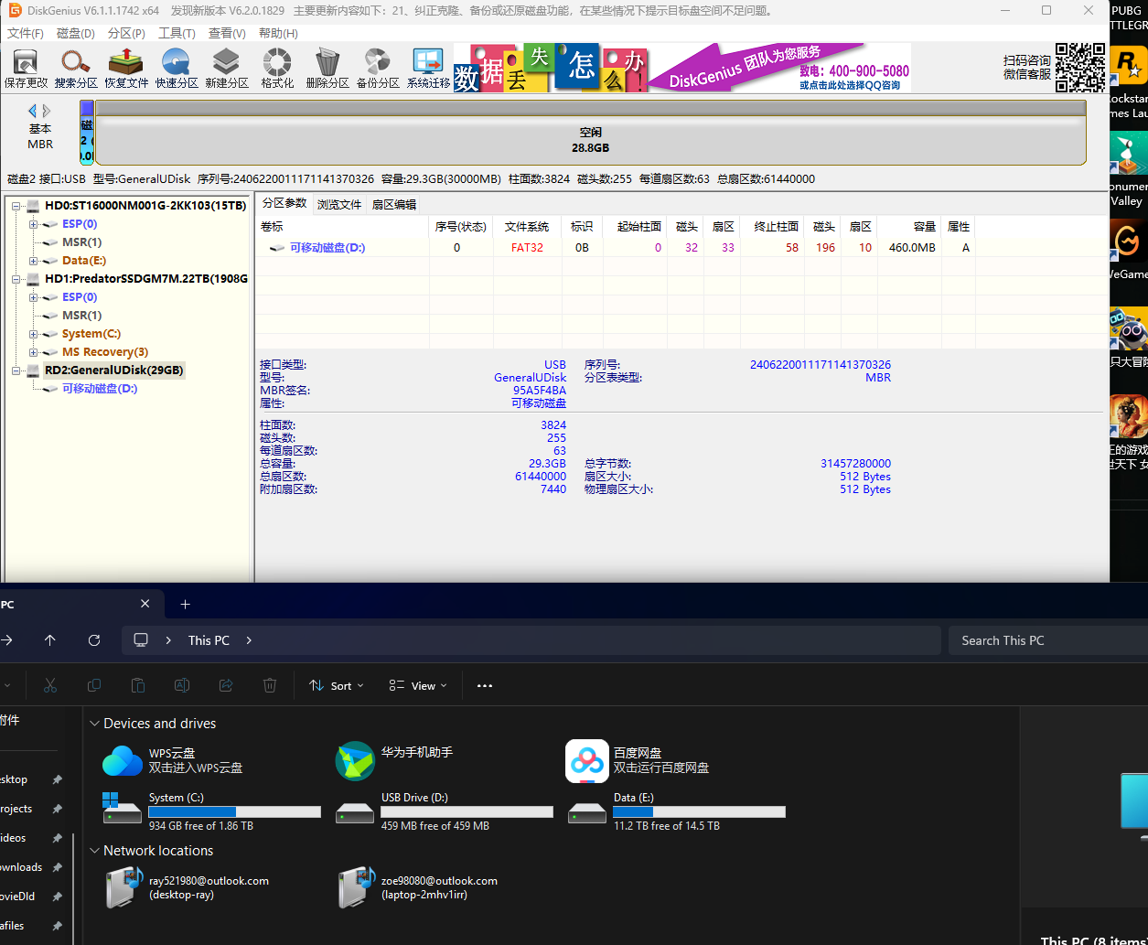The image size is (1148, 945).
Task: Open the View dropdown in Explorer
Action: tap(418, 685)
